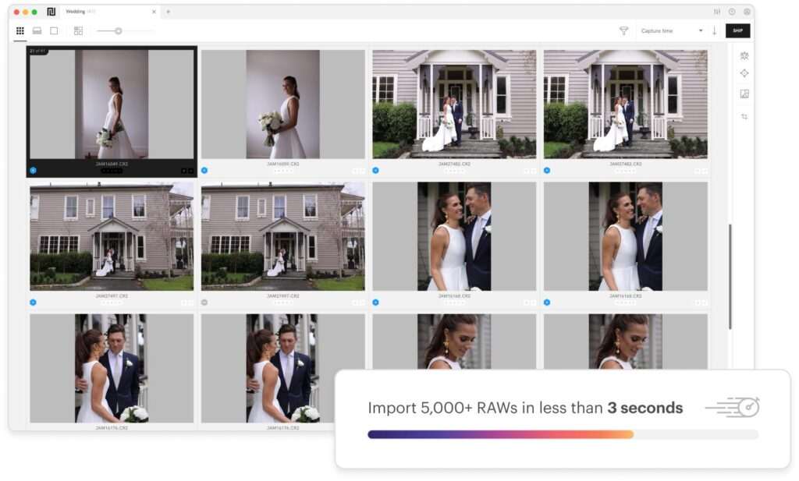Screen dimensions: 799x481
Task: Select the dark-highlighted bride portrait thumbnail
Action: click(112, 104)
